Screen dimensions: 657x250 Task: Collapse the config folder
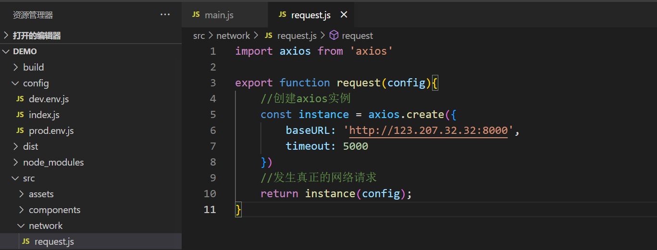click(16, 83)
